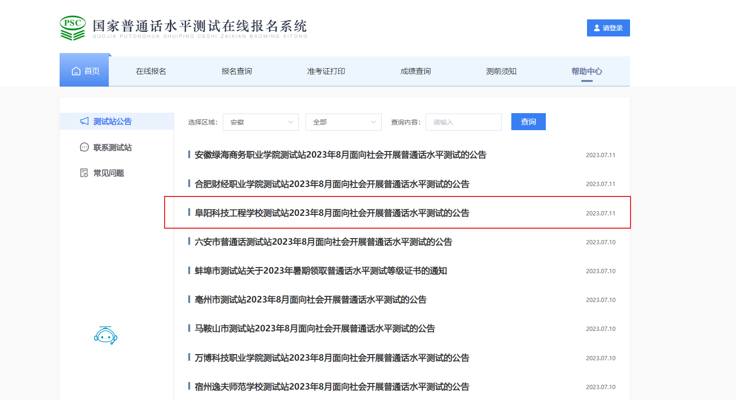Click the chat bubble icon for 联系测试站
Image resolution: width=736 pixels, height=400 pixels.
point(84,147)
